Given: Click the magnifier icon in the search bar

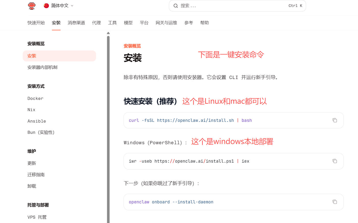Looking at the screenshot, I should (x=176, y=6).
